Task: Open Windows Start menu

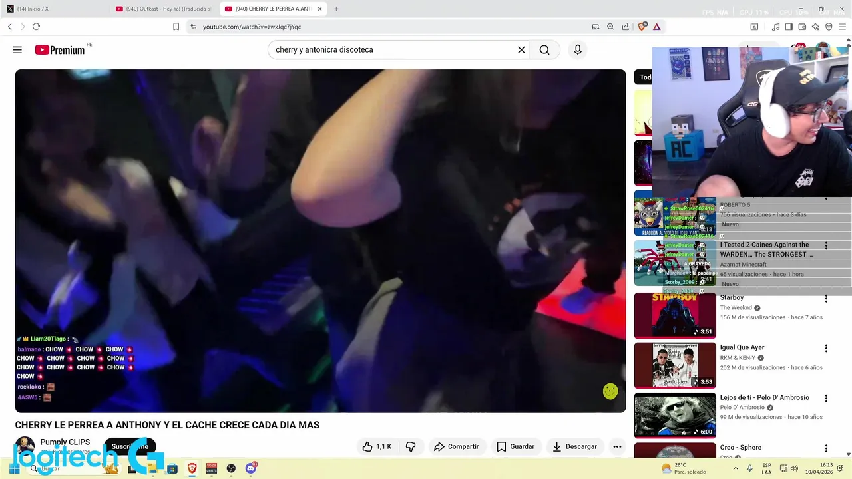Action: coord(13,468)
